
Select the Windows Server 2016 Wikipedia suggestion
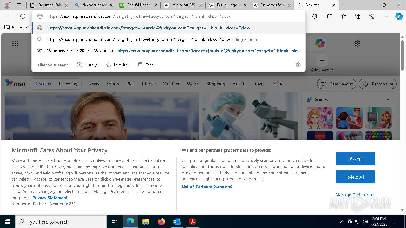[x=168, y=51]
